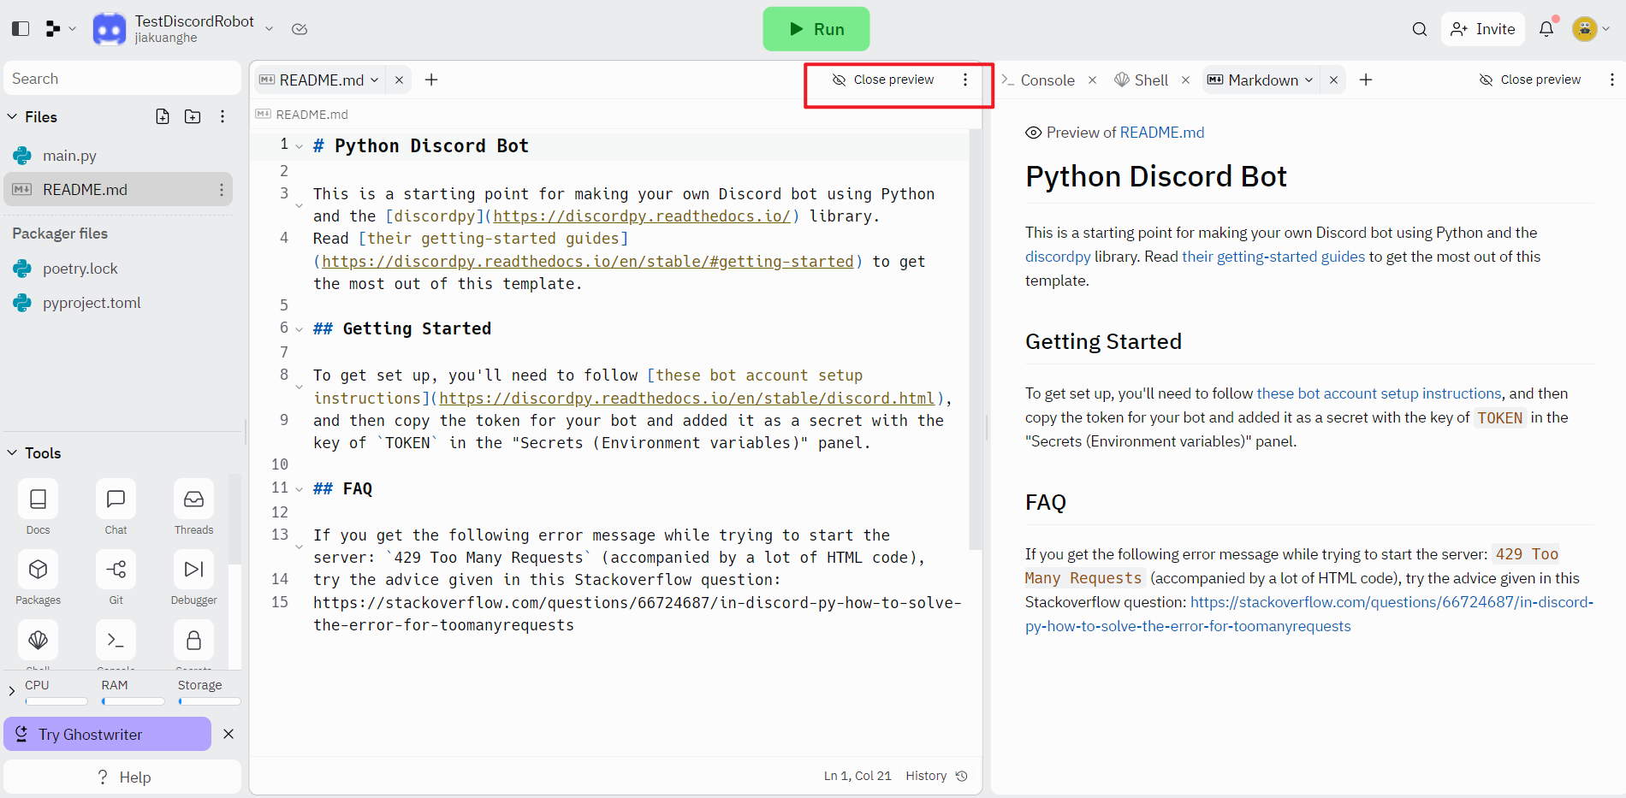Run the repl with the Run button
Screen dimensions: 1626x798
pos(816,29)
